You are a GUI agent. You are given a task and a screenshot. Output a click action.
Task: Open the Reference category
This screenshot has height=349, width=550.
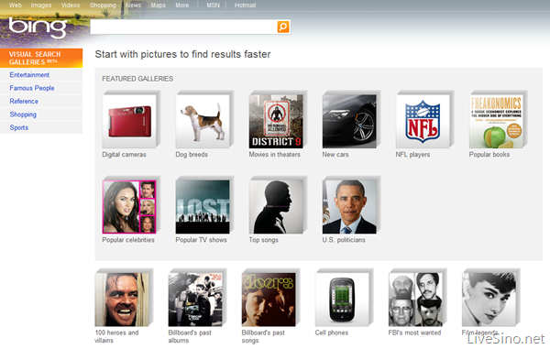point(24,102)
